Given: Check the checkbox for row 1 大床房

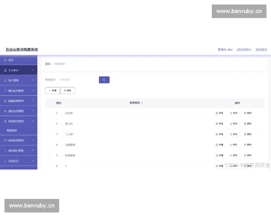Looking at the screenshot, I should [x=49, y=113].
